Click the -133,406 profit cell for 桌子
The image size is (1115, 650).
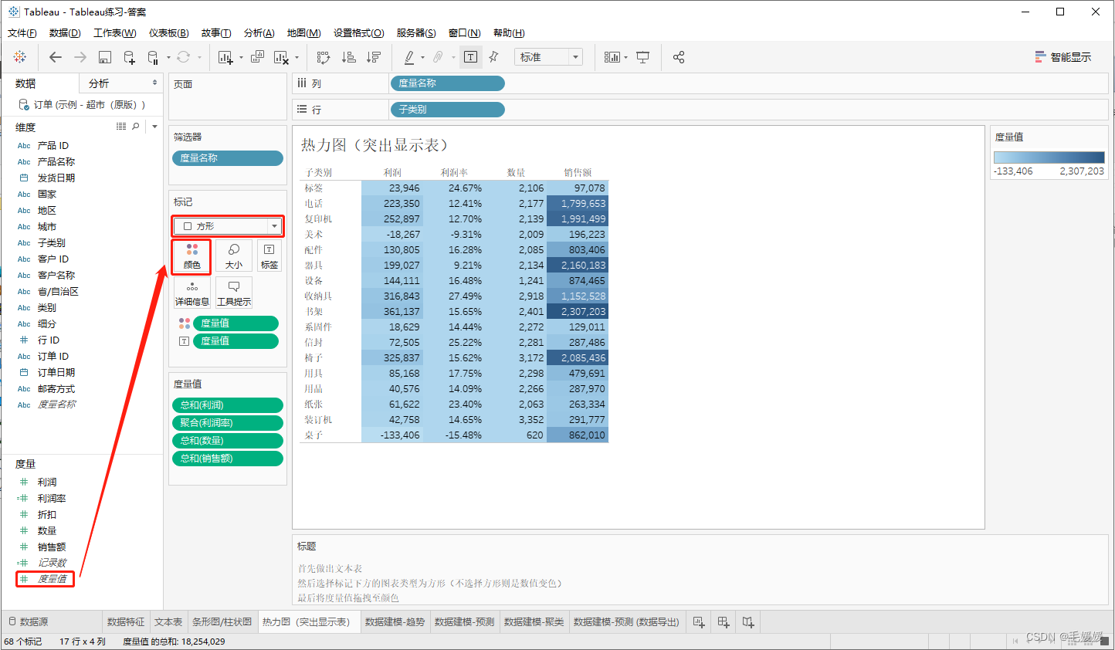coord(392,435)
